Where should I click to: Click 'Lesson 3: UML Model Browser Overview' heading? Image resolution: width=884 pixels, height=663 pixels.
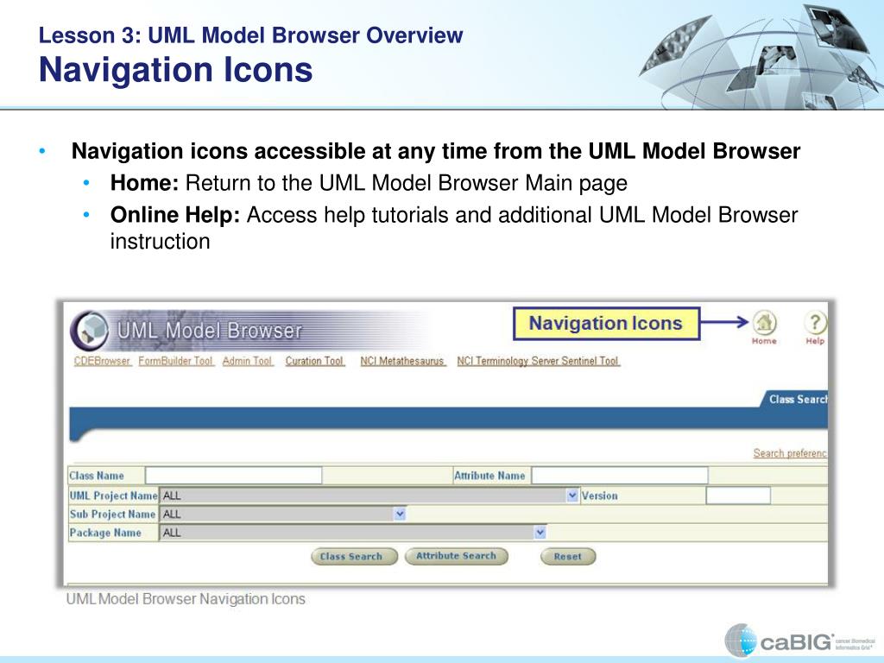click(251, 35)
